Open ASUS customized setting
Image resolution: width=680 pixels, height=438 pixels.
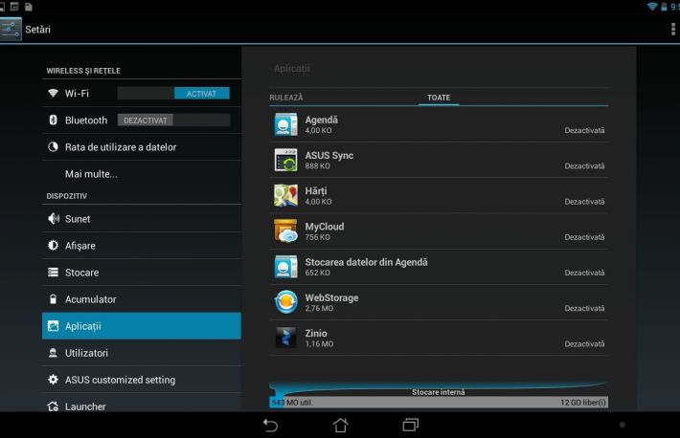point(120,380)
